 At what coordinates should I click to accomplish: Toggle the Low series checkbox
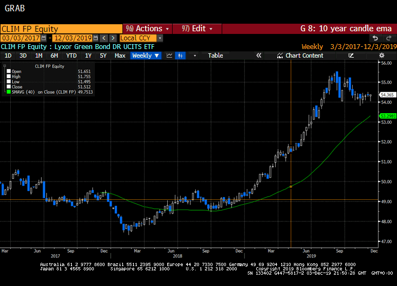click(x=9, y=81)
